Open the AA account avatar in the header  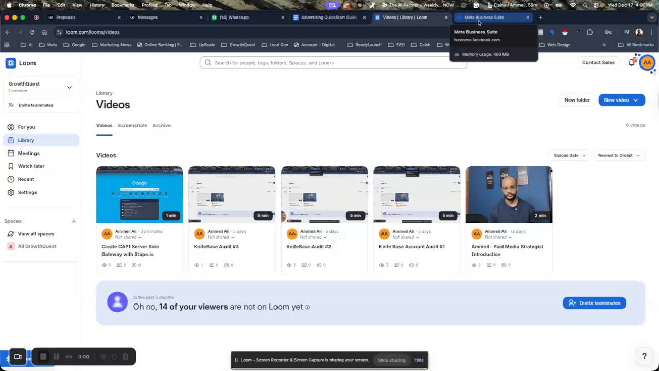(647, 63)
